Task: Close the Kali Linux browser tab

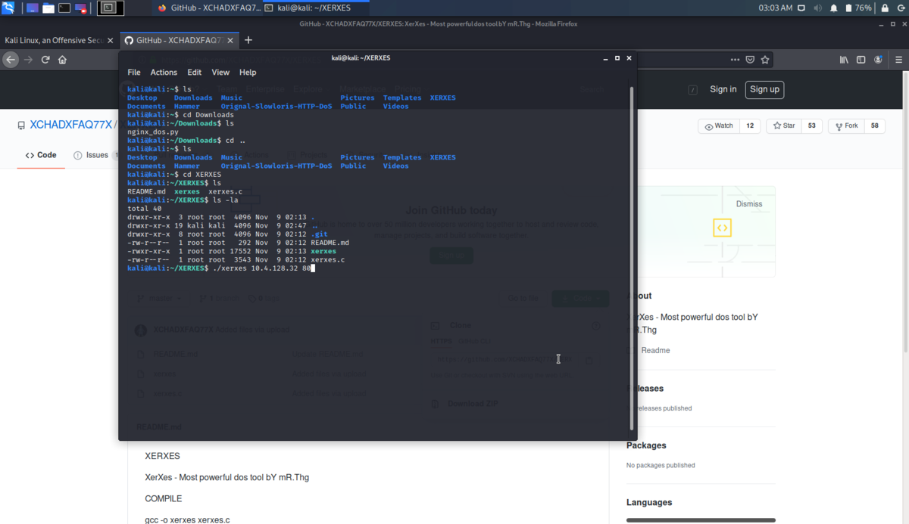Action: [x=109, y=40]
